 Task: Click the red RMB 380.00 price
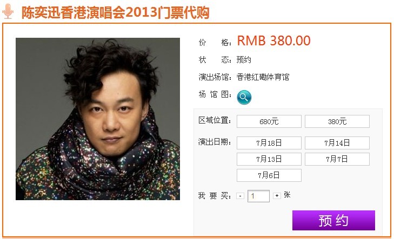coord(273,40)
